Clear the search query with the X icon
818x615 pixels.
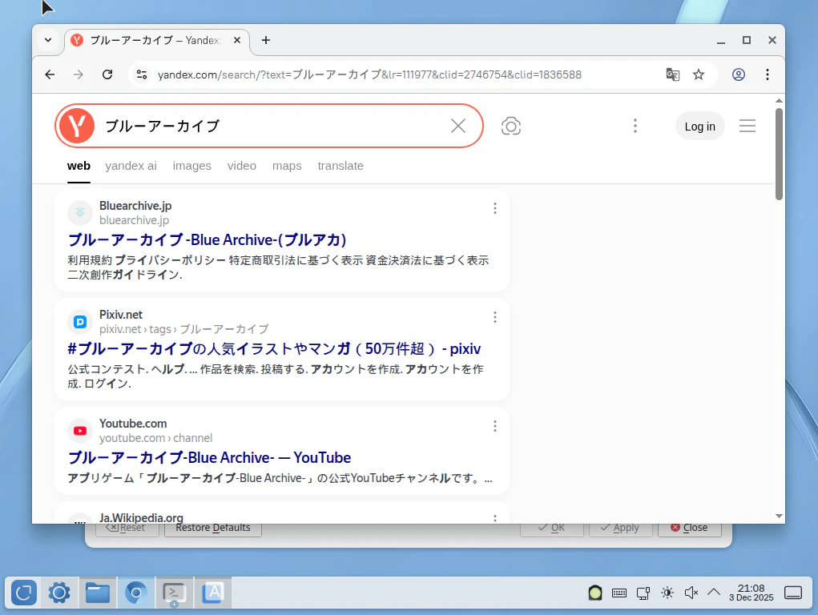tap(458, 126)
